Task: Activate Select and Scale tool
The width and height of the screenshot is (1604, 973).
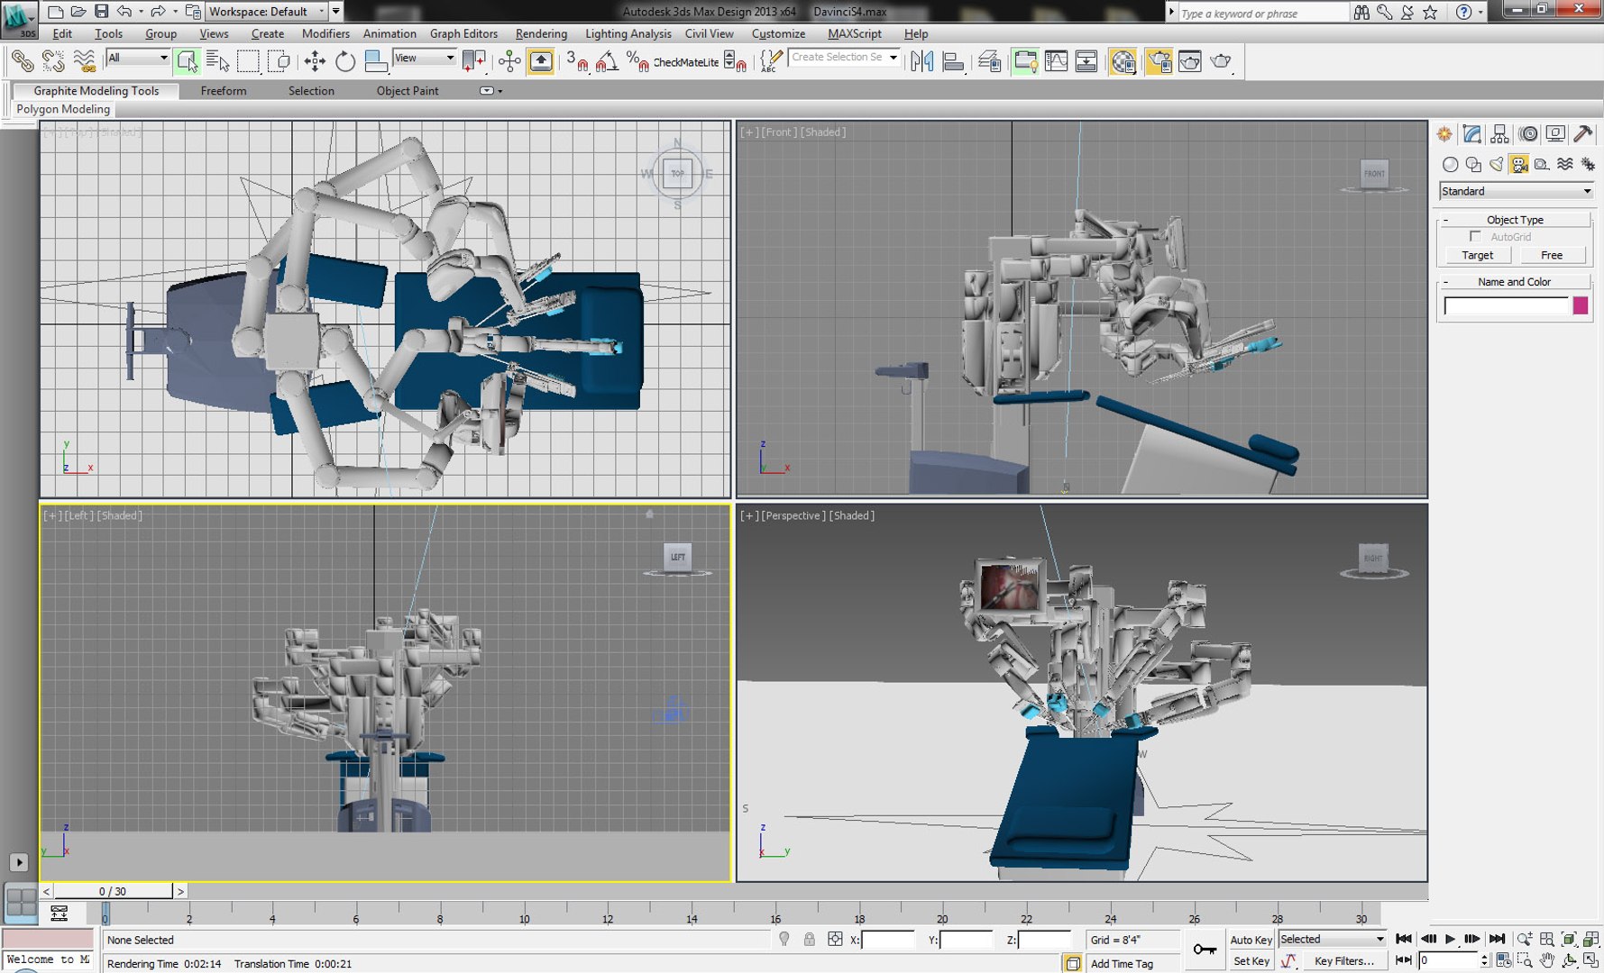Action: [x=376, y=61]
